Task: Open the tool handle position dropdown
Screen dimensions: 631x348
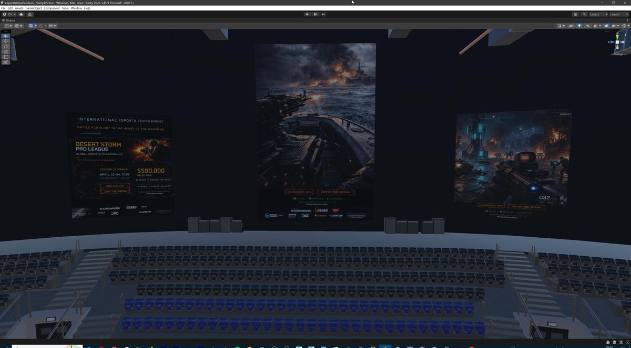Action: (x=8, y=26)
